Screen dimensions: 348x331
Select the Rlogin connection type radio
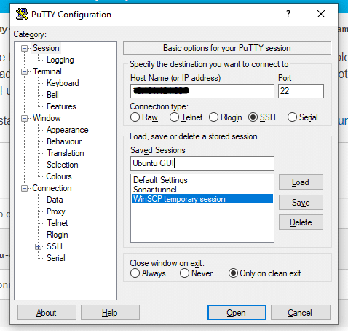tap(226, 117)
